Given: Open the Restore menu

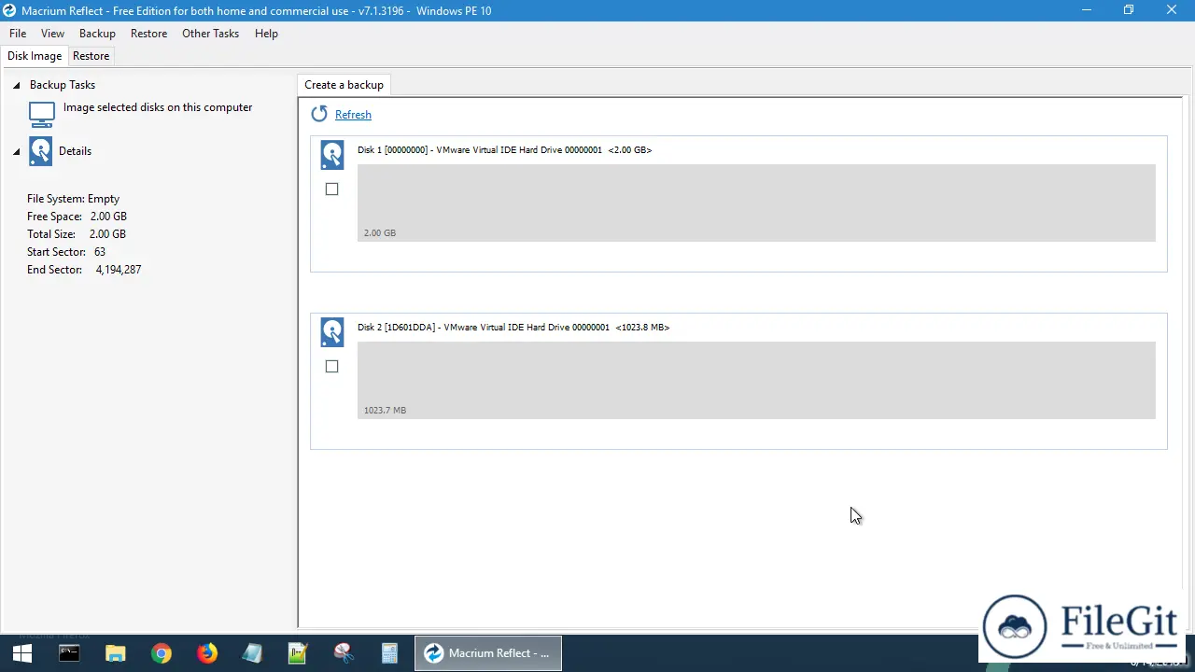Looking at the screenshot, I should point(149,34).
